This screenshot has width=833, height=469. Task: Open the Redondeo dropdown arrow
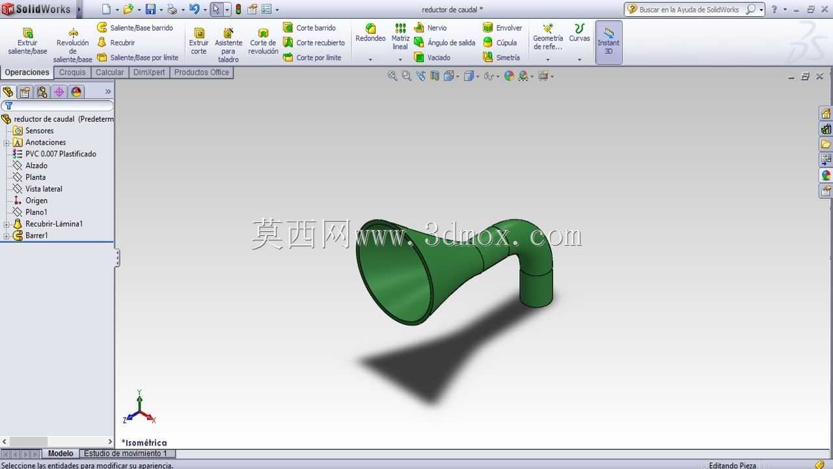(x=370, y=59)
